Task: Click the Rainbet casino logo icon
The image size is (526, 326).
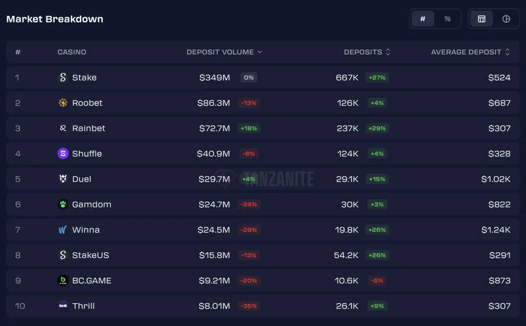Action: (63, 128)
